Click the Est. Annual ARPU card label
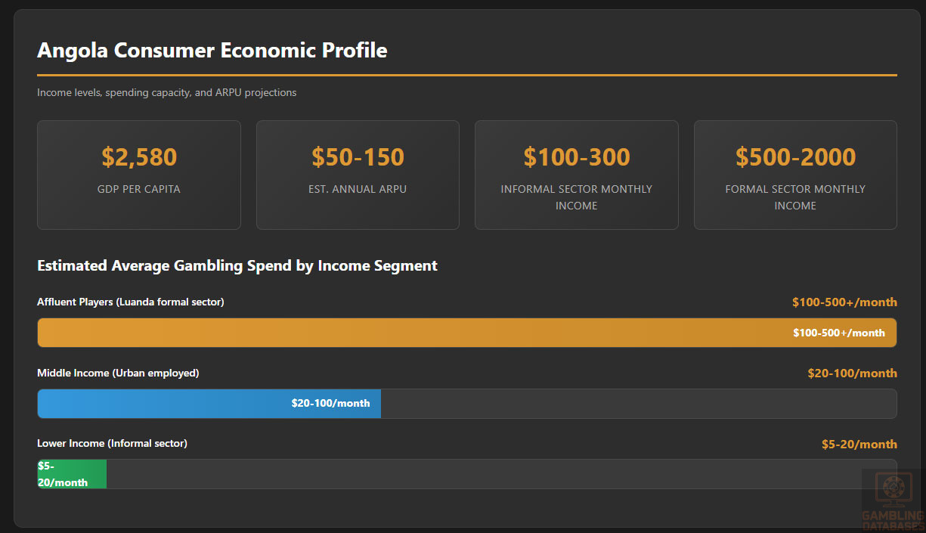This screenshot has height=533, width=926. (x=358, y=189)
